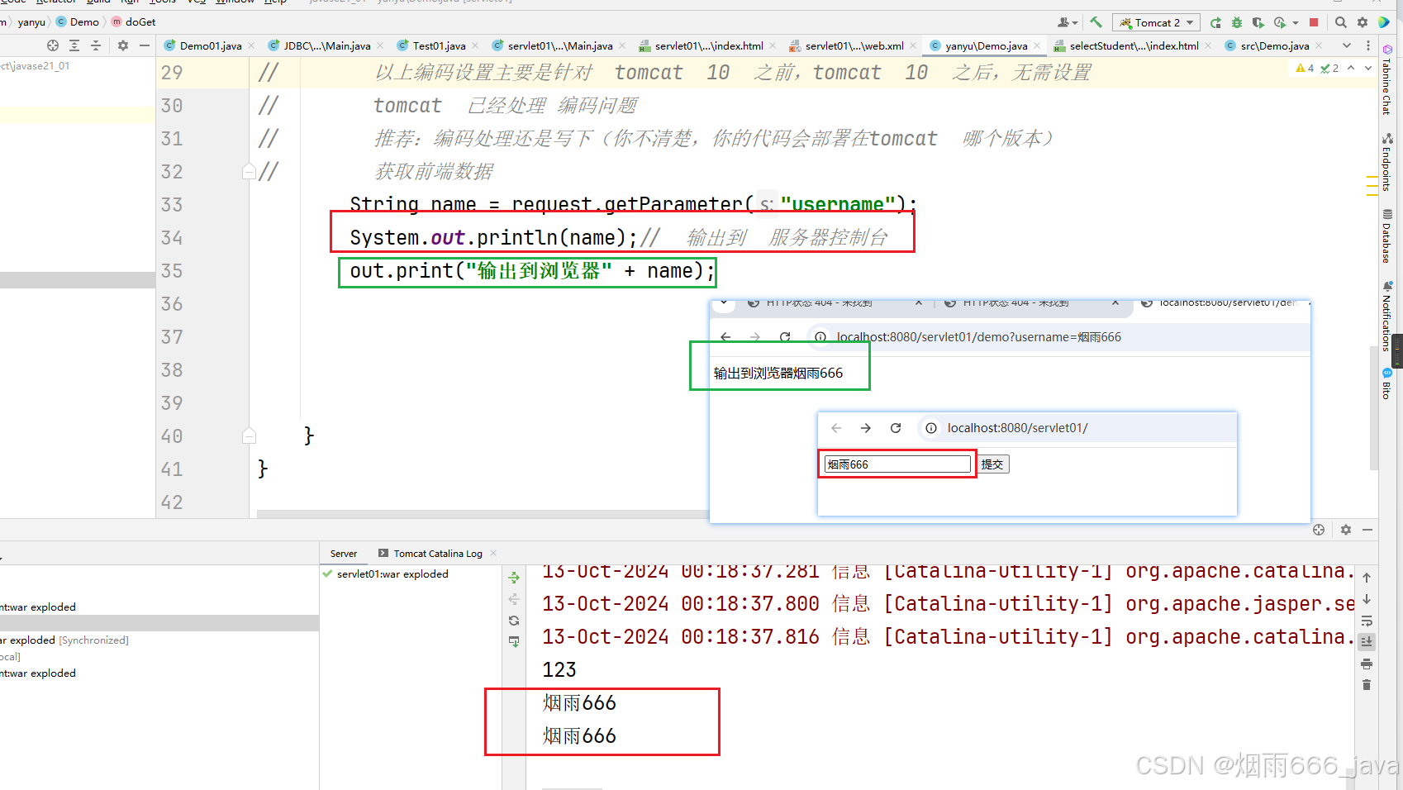Open the Tabnine Chat side panel

[x=1387, y=79]
